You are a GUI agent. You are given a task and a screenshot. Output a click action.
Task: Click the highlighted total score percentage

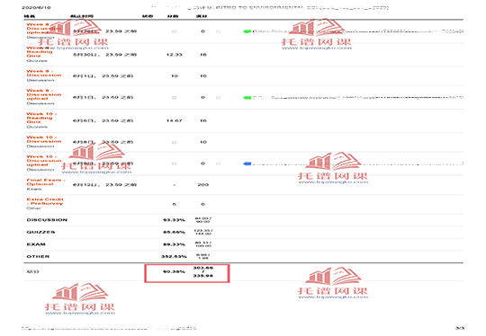tap(174, 271)
